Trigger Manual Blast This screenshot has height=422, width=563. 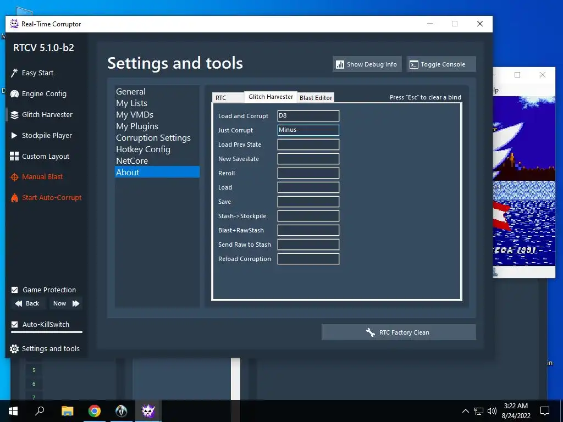[x=37, y=176]
